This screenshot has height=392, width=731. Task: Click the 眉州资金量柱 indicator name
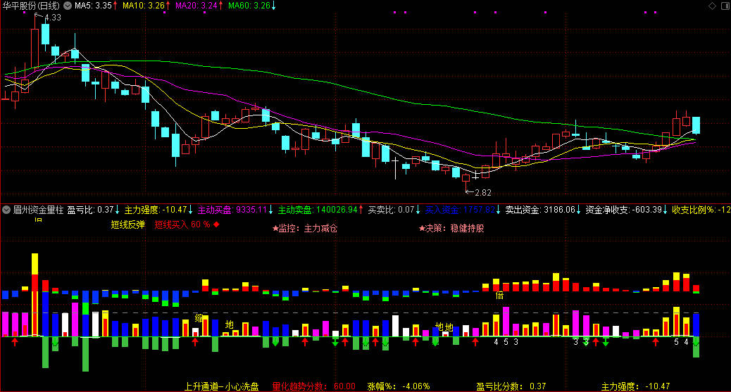pos(38,210)
